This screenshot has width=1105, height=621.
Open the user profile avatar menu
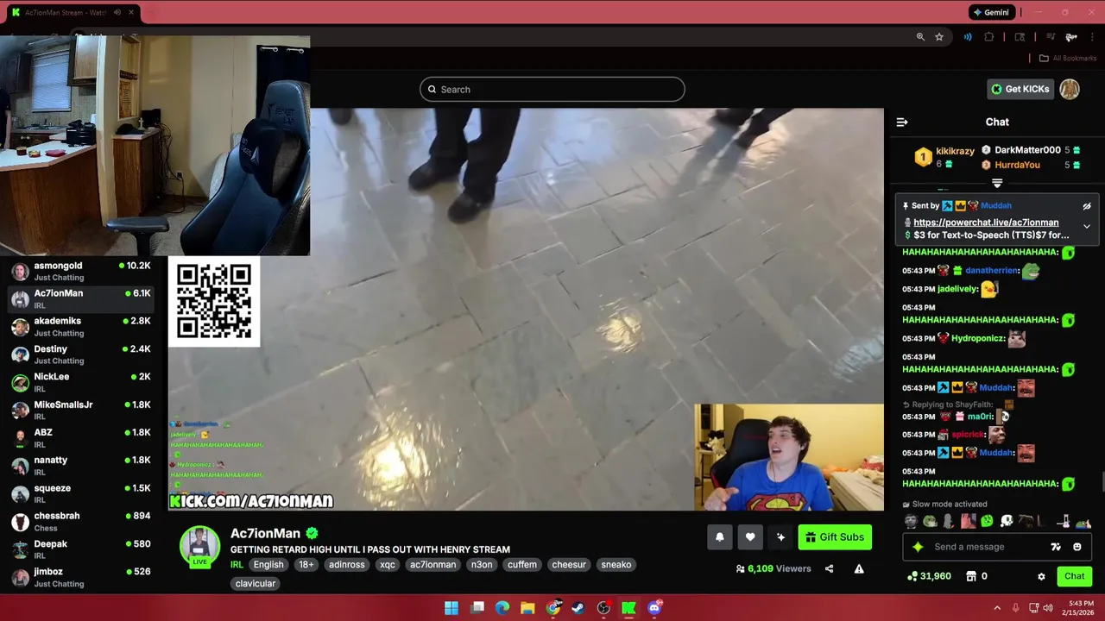[x=1070, y=89]
